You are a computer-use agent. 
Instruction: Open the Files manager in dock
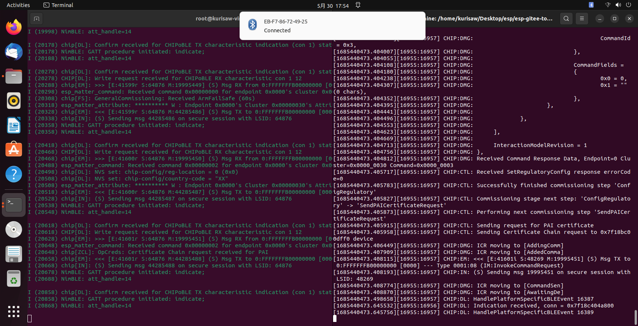[14, 76]
